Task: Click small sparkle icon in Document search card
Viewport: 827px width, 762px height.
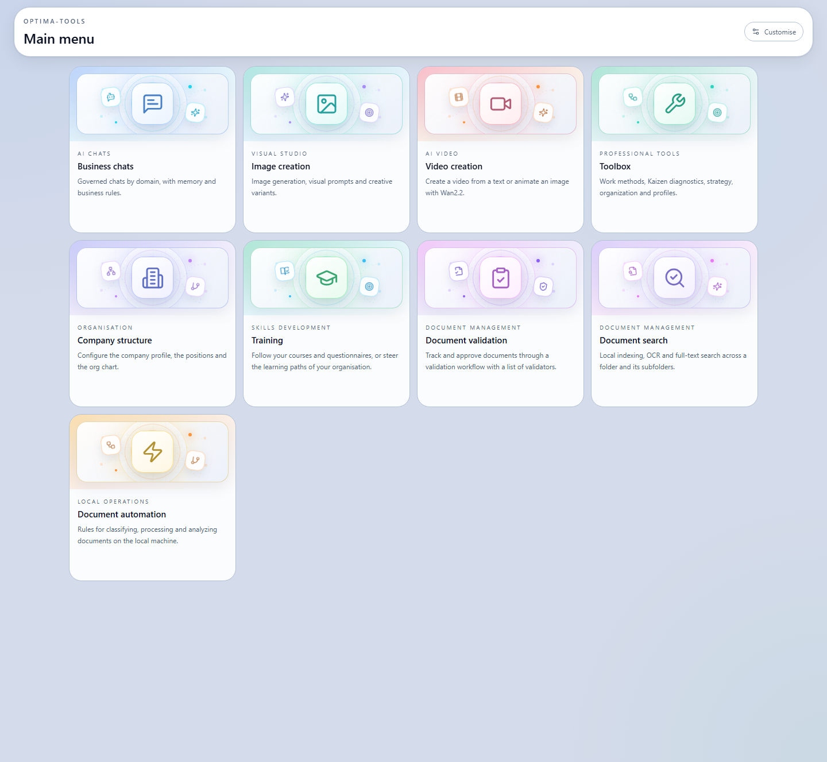Action: point(717,287)
